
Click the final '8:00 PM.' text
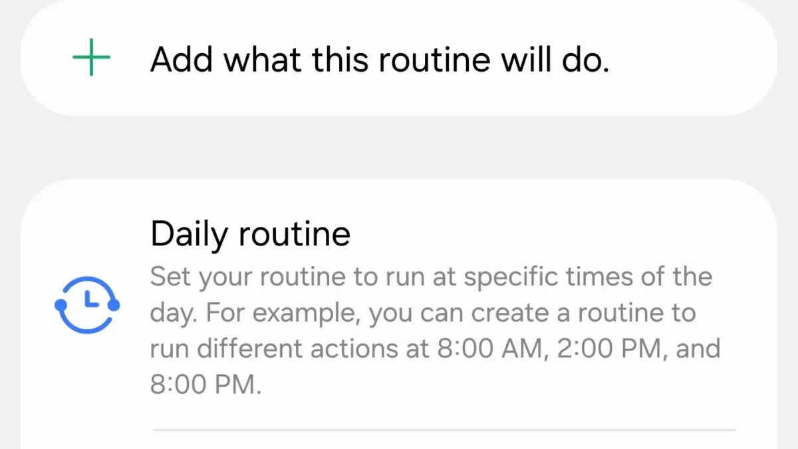click(204, 386)
